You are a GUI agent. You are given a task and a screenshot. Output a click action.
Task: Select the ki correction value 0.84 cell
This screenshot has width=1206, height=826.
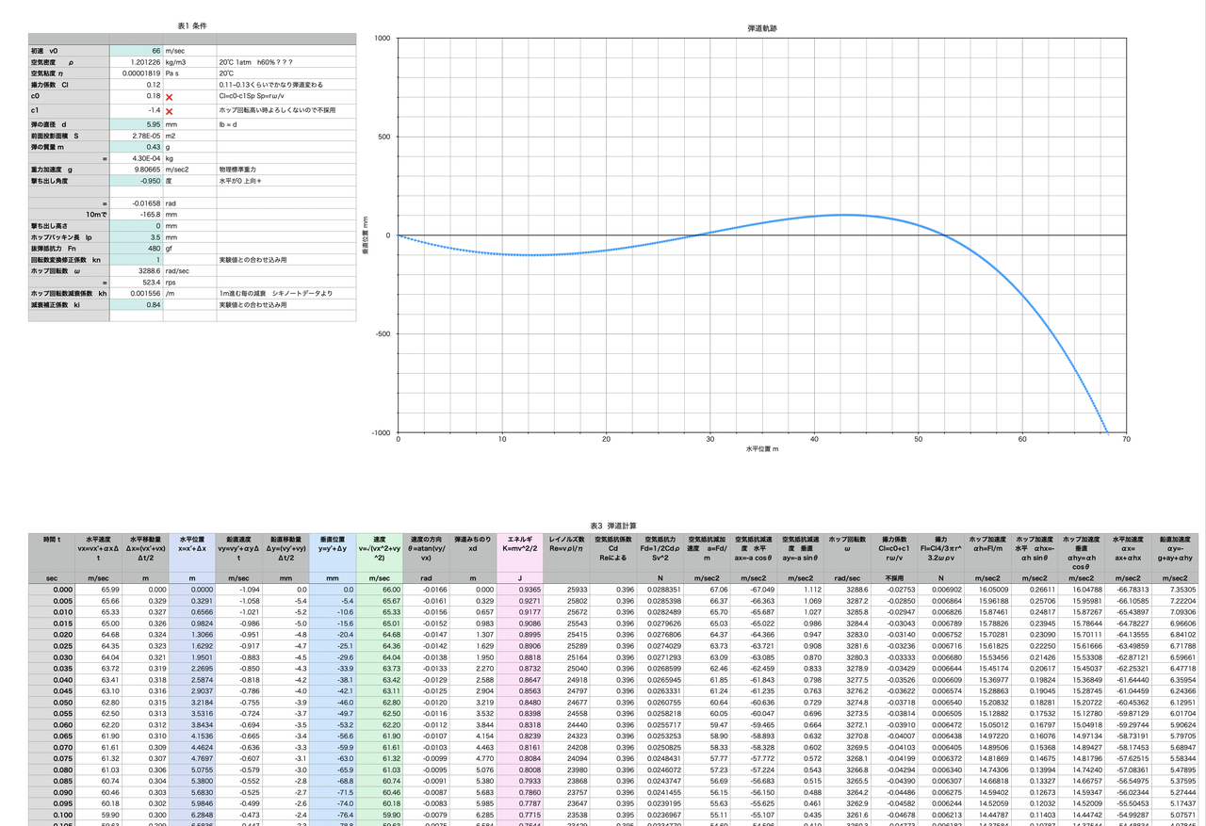coord(137,304)
